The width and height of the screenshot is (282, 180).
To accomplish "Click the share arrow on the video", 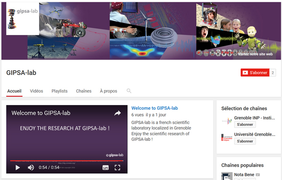I will point(117,113).
